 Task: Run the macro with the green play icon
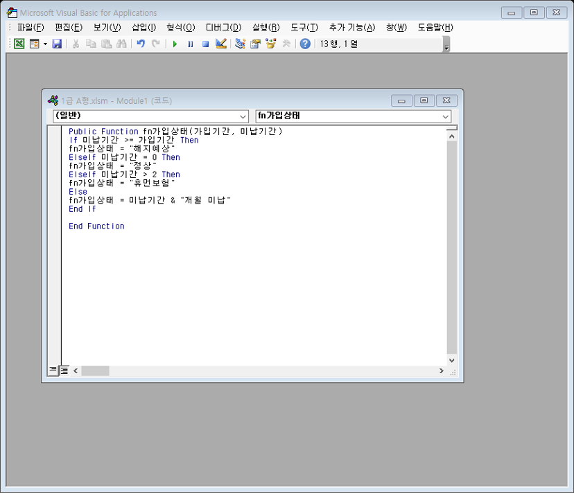tap(175, 44)
